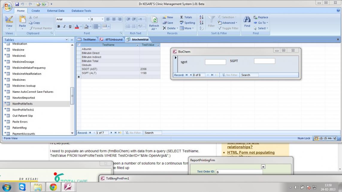This screenshot has width=342, height=192.
Task: Click HTML Form not populating link
Action: tap(251, 153)
